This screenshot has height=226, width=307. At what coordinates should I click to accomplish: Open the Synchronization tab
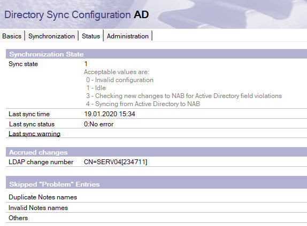[x=51, y=36]
